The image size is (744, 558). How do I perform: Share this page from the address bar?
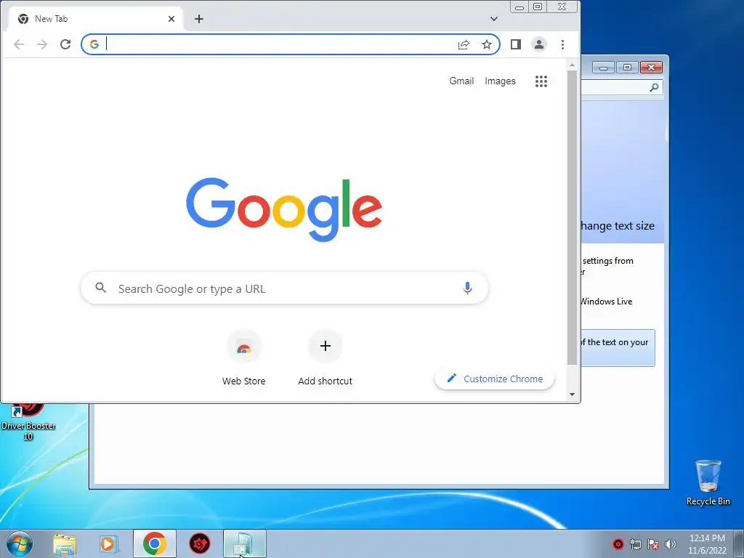(x=464, y=44)
